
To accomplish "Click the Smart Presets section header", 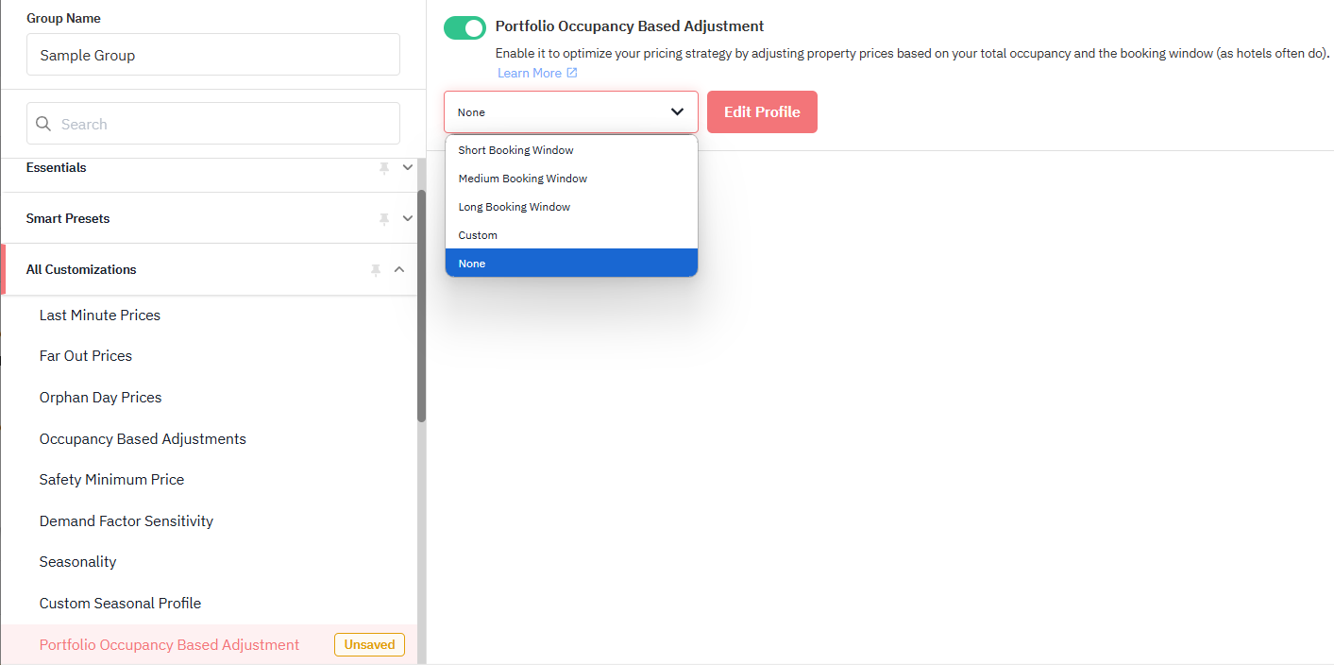I will (209, 218).
